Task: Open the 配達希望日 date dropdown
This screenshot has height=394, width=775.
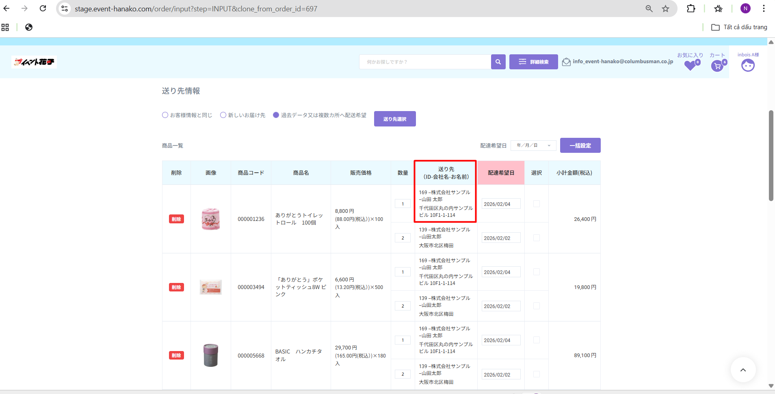Action: [x=533, y=146]
